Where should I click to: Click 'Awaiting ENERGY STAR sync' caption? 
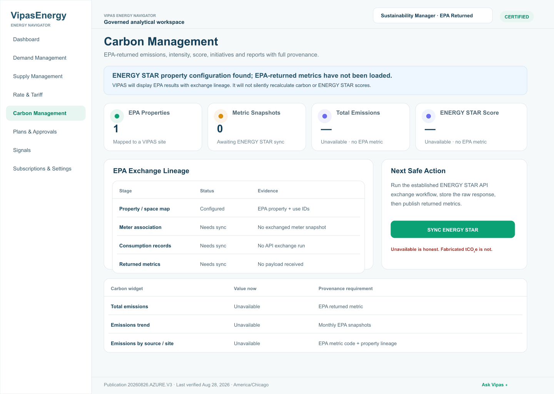click(250, 142)
